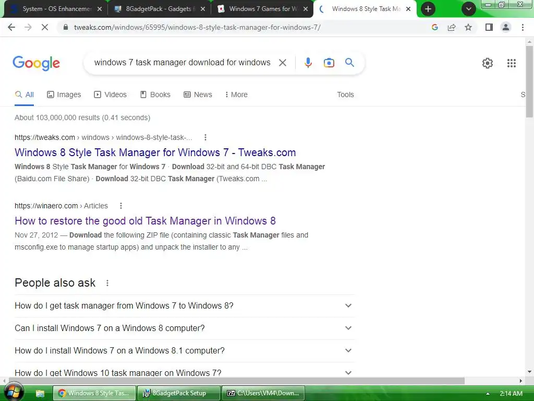Expand 'How do I get task manager' question
This screenshot has height=401, width=534.
tap(185, 305)
